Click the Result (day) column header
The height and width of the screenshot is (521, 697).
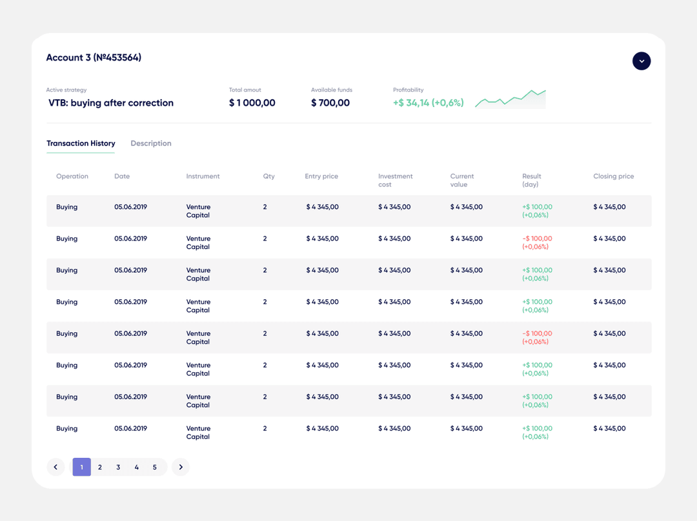(x=531, y=181)
